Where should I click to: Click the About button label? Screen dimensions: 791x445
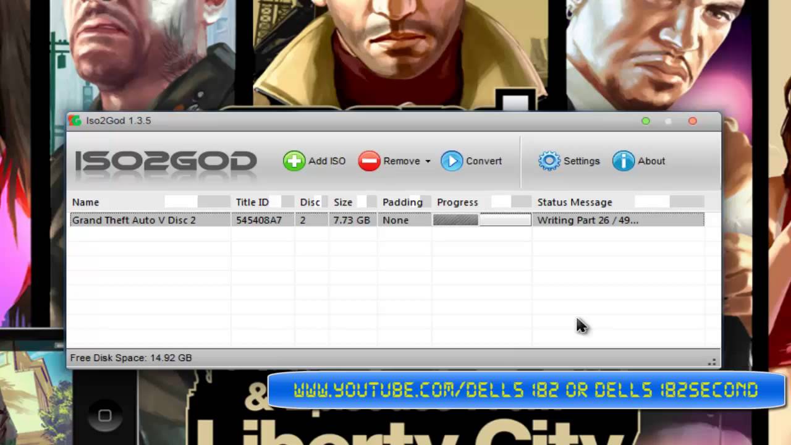click(651, 161)
